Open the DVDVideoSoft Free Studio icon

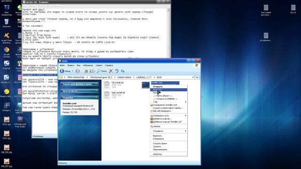20,122
